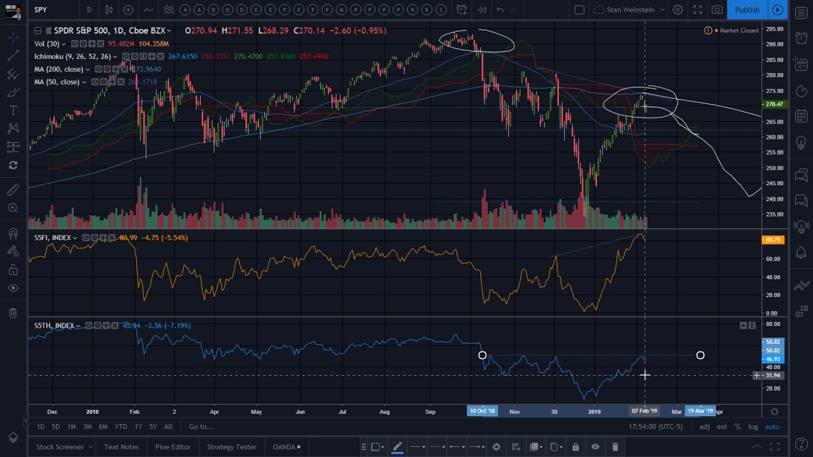The height and width of the screenshot is (457, 813).
Task: Click the compare or add symbol button
Action: click(x=128, y=10)
